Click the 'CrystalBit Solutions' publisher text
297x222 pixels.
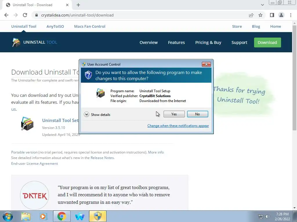(155, 96)
